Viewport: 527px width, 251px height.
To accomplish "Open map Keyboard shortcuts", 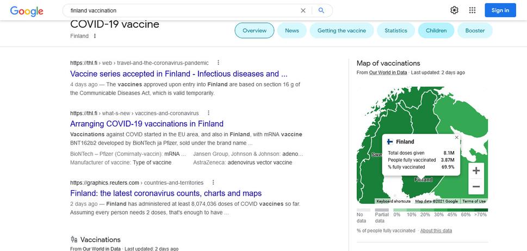I will 393,202.
